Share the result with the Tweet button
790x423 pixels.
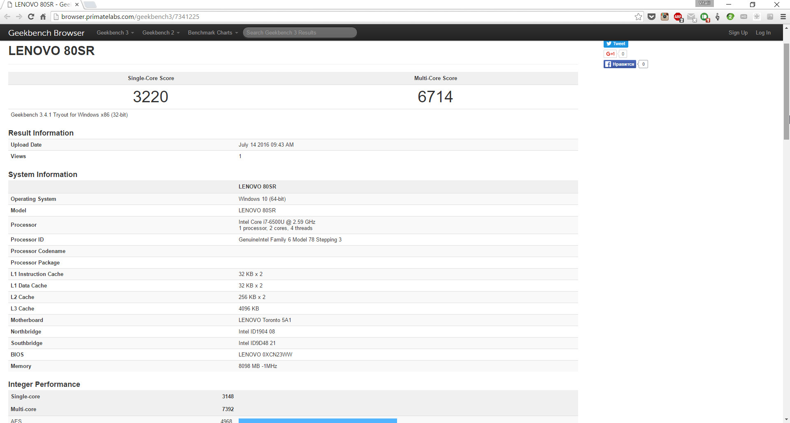[x=616, y=44]
